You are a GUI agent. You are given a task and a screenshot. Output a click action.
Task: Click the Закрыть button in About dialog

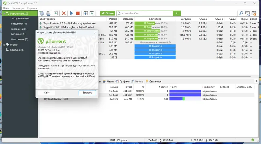tap(87, 93)
